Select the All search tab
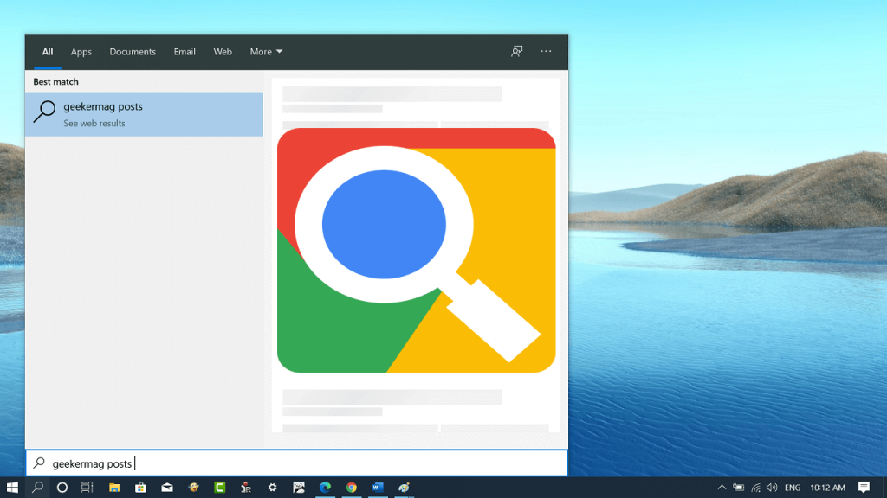This screenshot has width=887, height=498. click(48, 51)
